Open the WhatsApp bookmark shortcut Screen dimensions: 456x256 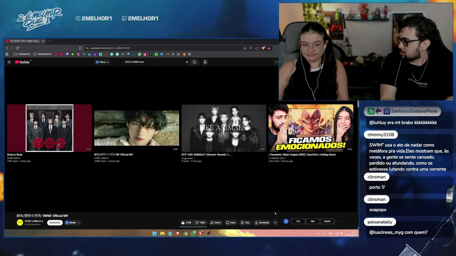coord(139,54)
